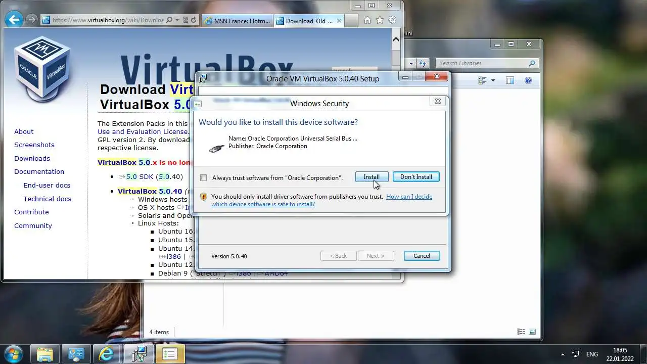Image resolution: width=647 pixels, height=364 pixels.
Task: Open the Contribute sidebar link
Action: [x=31, y=212]
